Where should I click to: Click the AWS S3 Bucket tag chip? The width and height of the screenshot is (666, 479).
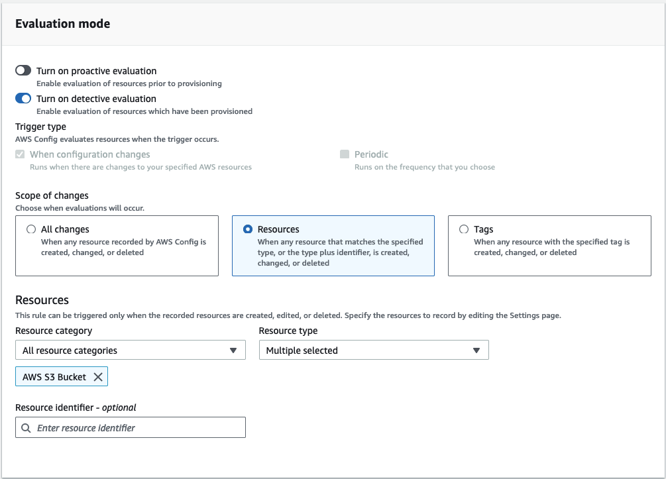click(x=54, y=376)
